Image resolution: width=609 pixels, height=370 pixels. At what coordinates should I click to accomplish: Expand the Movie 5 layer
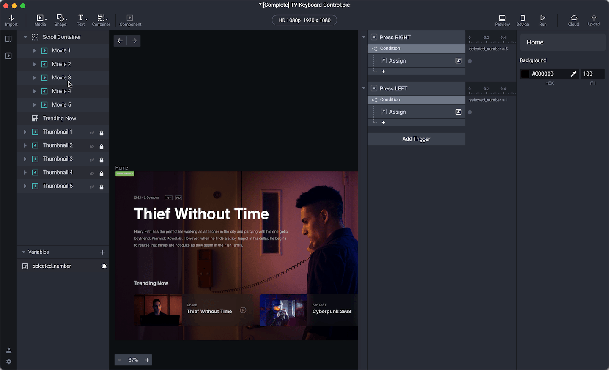click(x=35, y=105)
